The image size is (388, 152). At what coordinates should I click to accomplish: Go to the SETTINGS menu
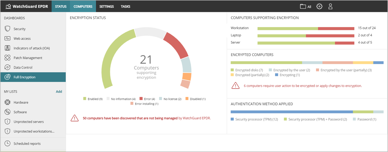coord(107,6)
